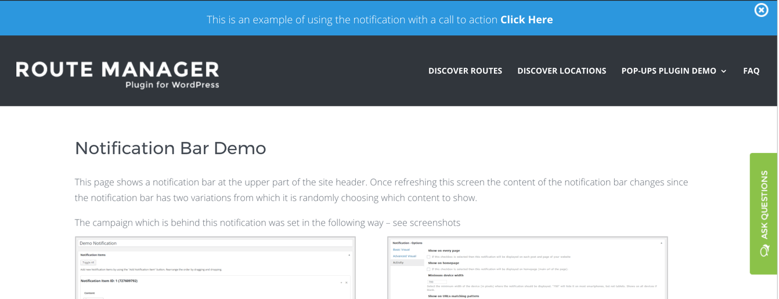
Task: Check the Show on every page checkbox
Action: click(428, 257)
